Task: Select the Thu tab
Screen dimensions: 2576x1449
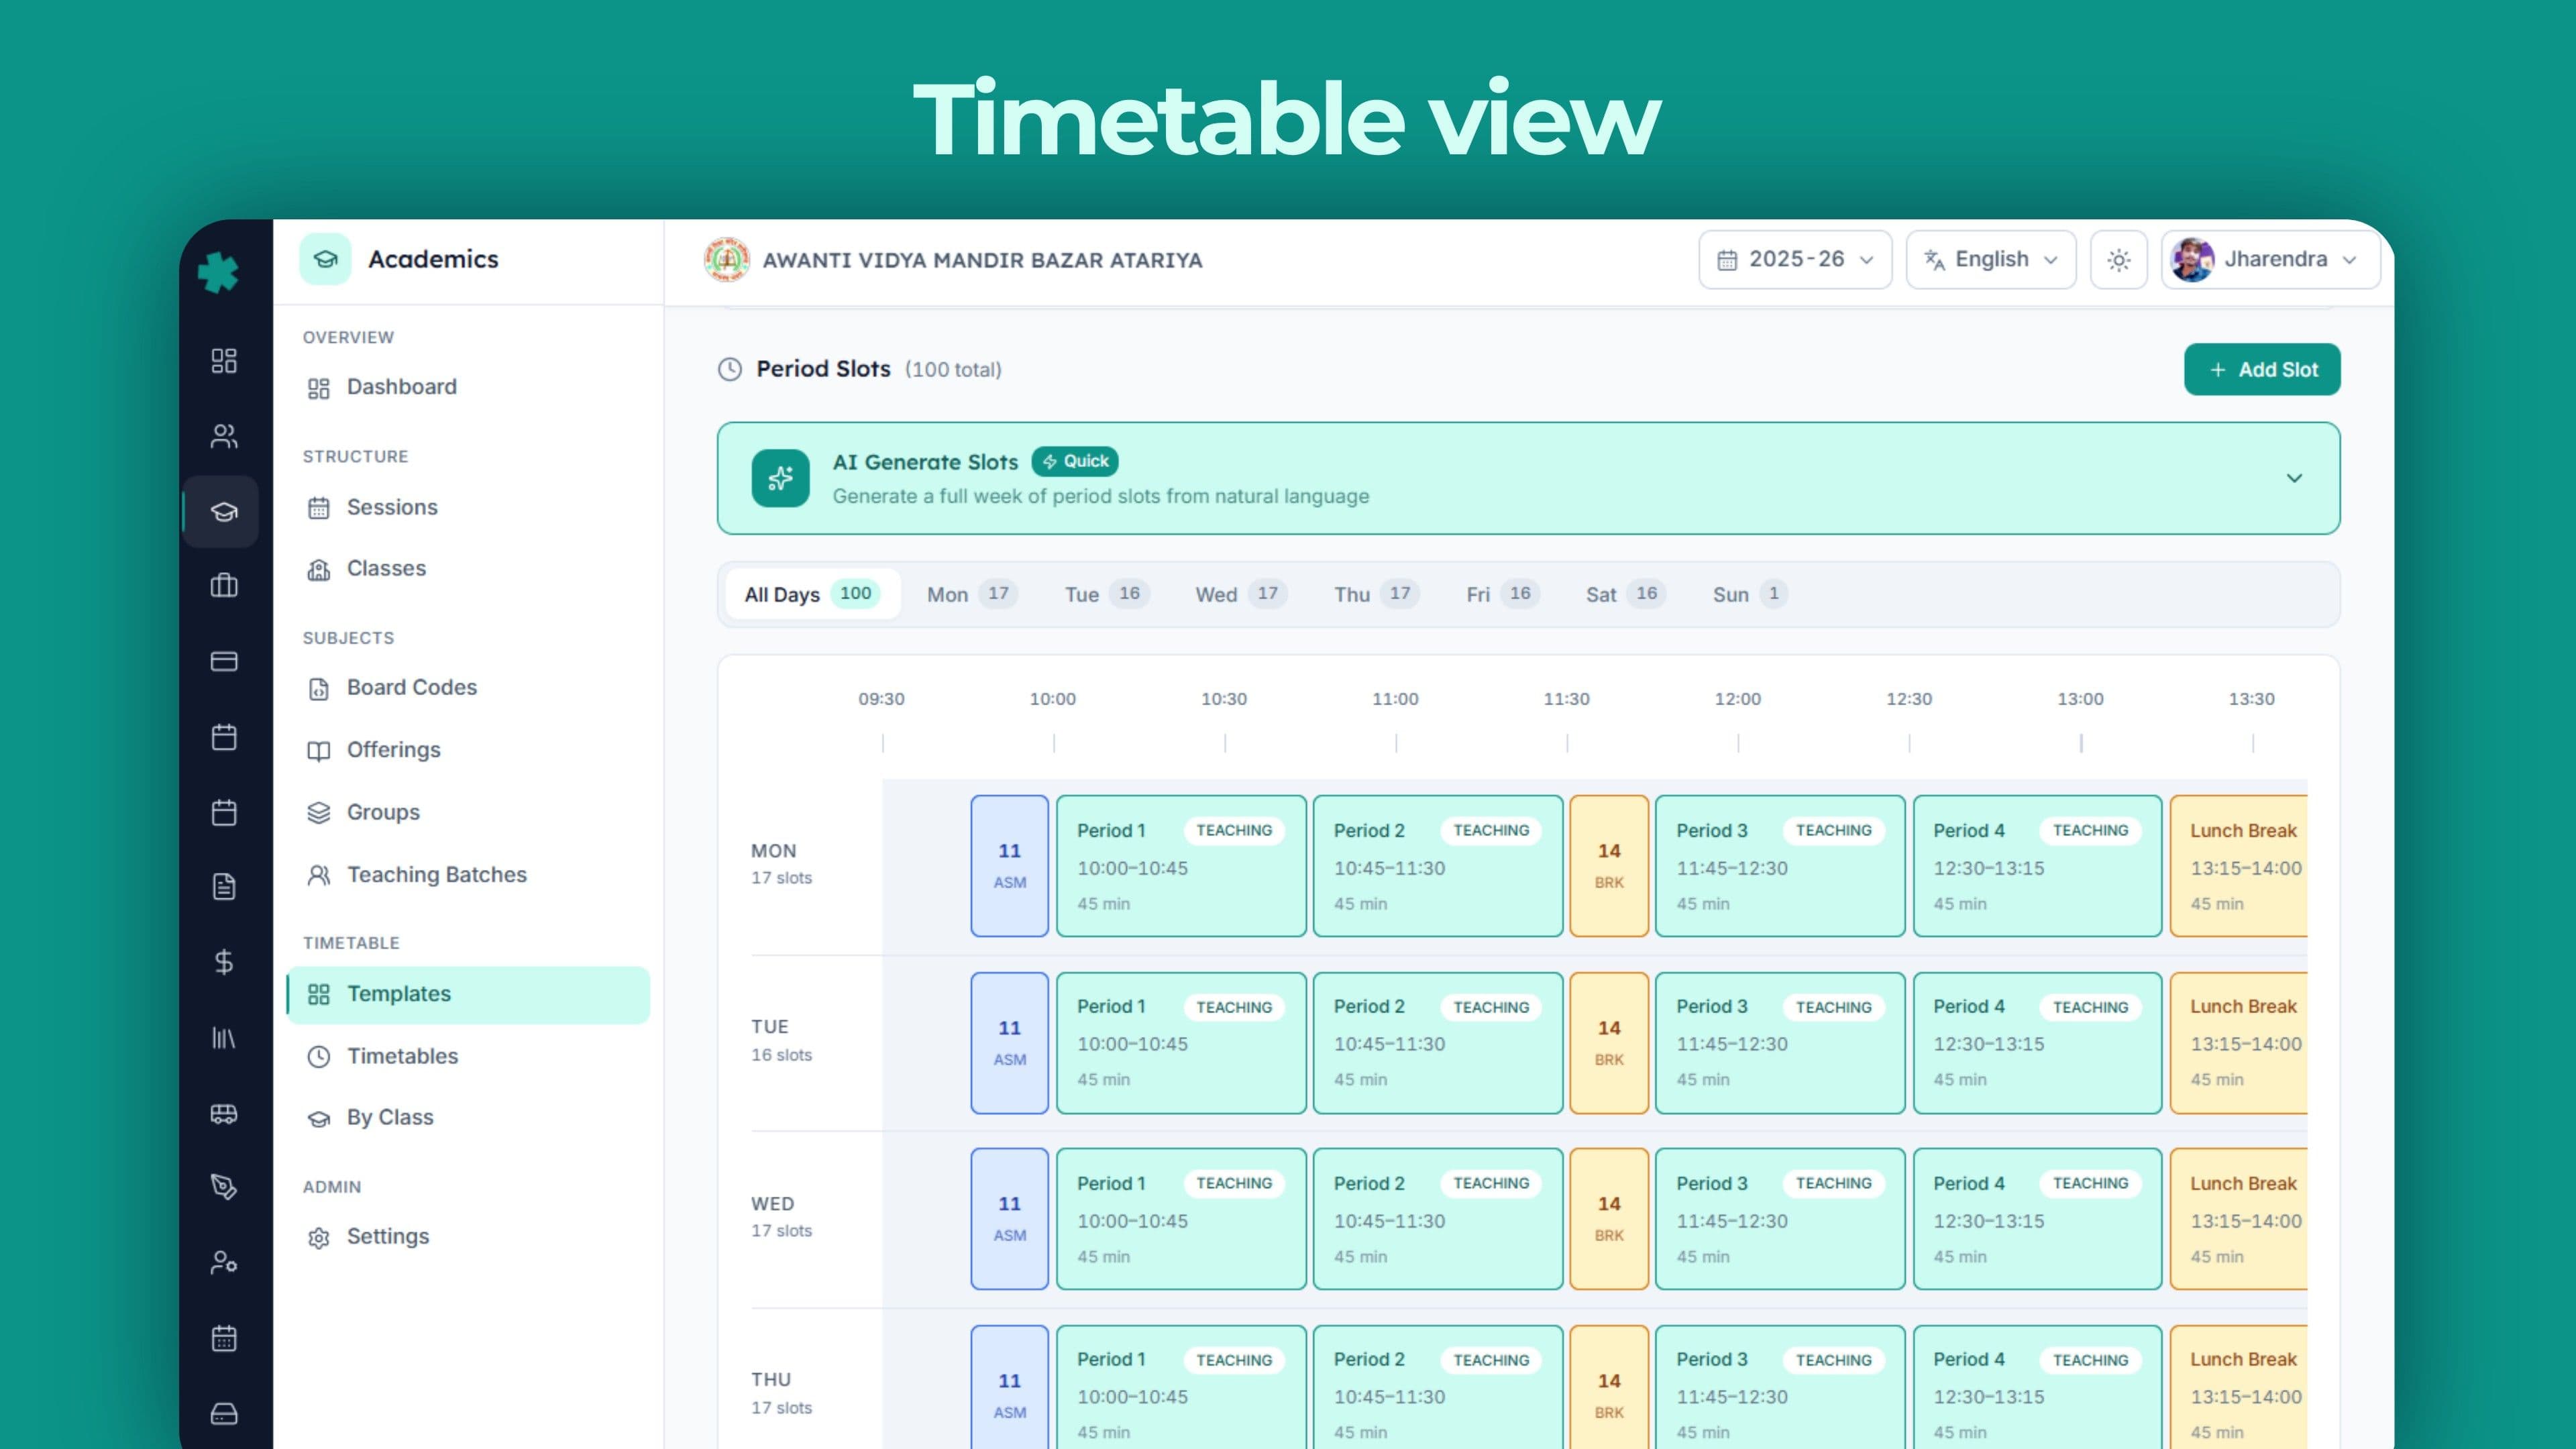Action: click(x=1376, y=594)
